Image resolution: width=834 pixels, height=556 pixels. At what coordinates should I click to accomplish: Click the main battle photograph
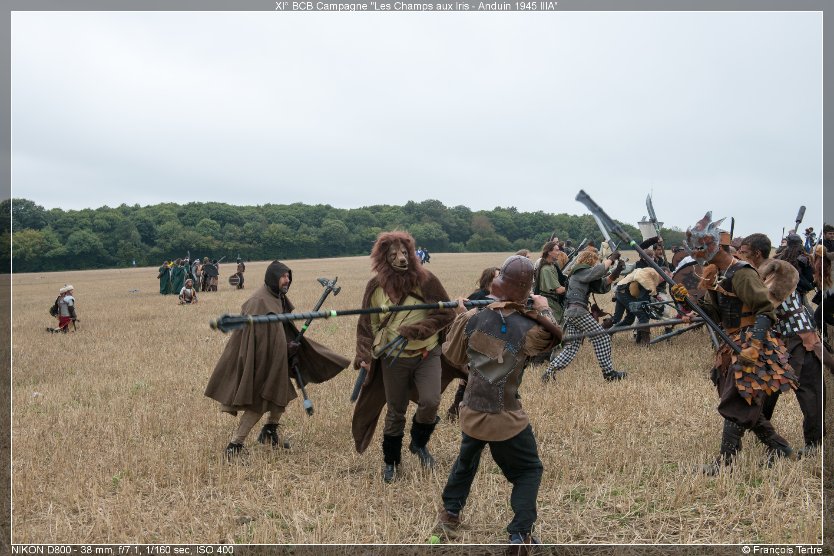click(x=417, y=278)
